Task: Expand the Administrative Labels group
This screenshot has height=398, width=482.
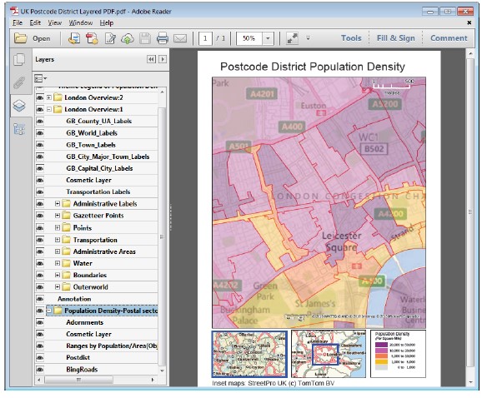Action: click(58, 203)
